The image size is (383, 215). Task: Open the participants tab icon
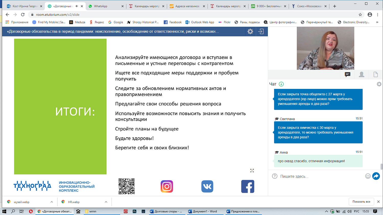(x=362, y=74)
